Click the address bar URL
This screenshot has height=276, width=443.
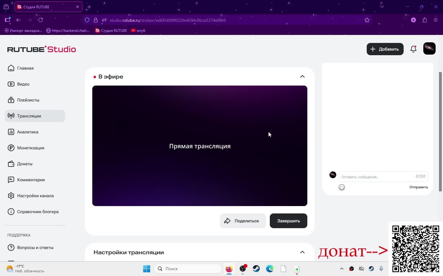pyautogui.click(x=168, y=20)
